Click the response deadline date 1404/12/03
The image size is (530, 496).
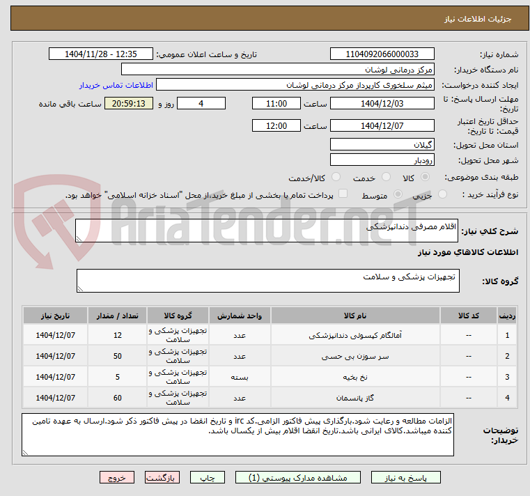tap(382, 104)
